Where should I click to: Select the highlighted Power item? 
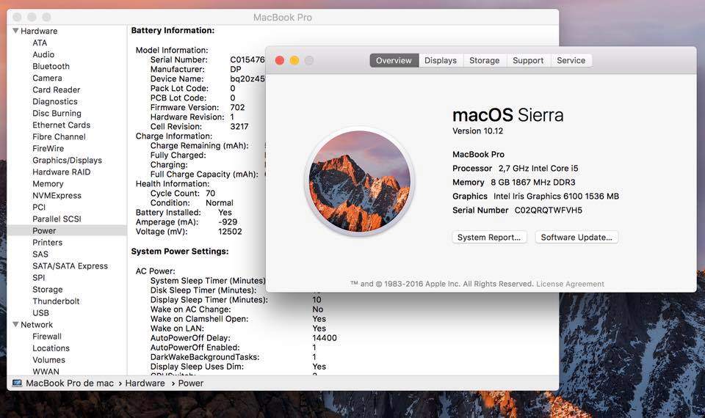tap(67, 230)
